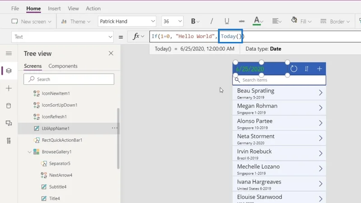Screen dimensions: 361x203
Task: Click the search magnifier icon in app
Action: [237, 80]
